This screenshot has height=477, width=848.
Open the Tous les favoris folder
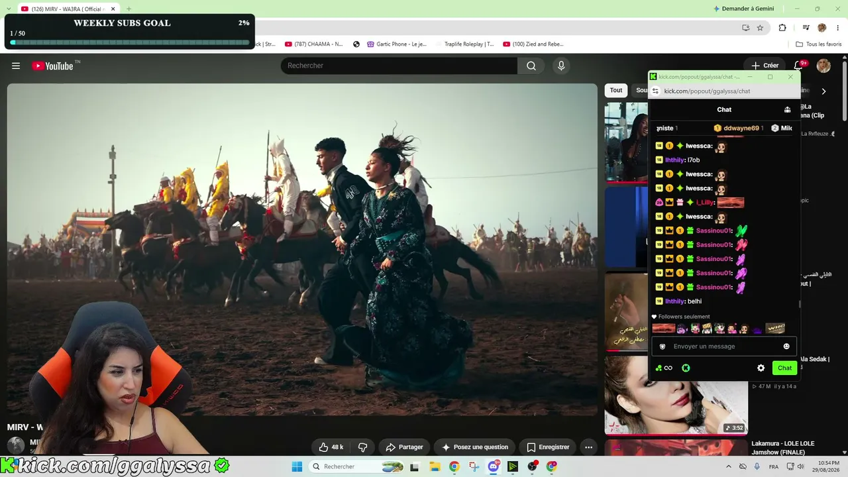point(819,44)
